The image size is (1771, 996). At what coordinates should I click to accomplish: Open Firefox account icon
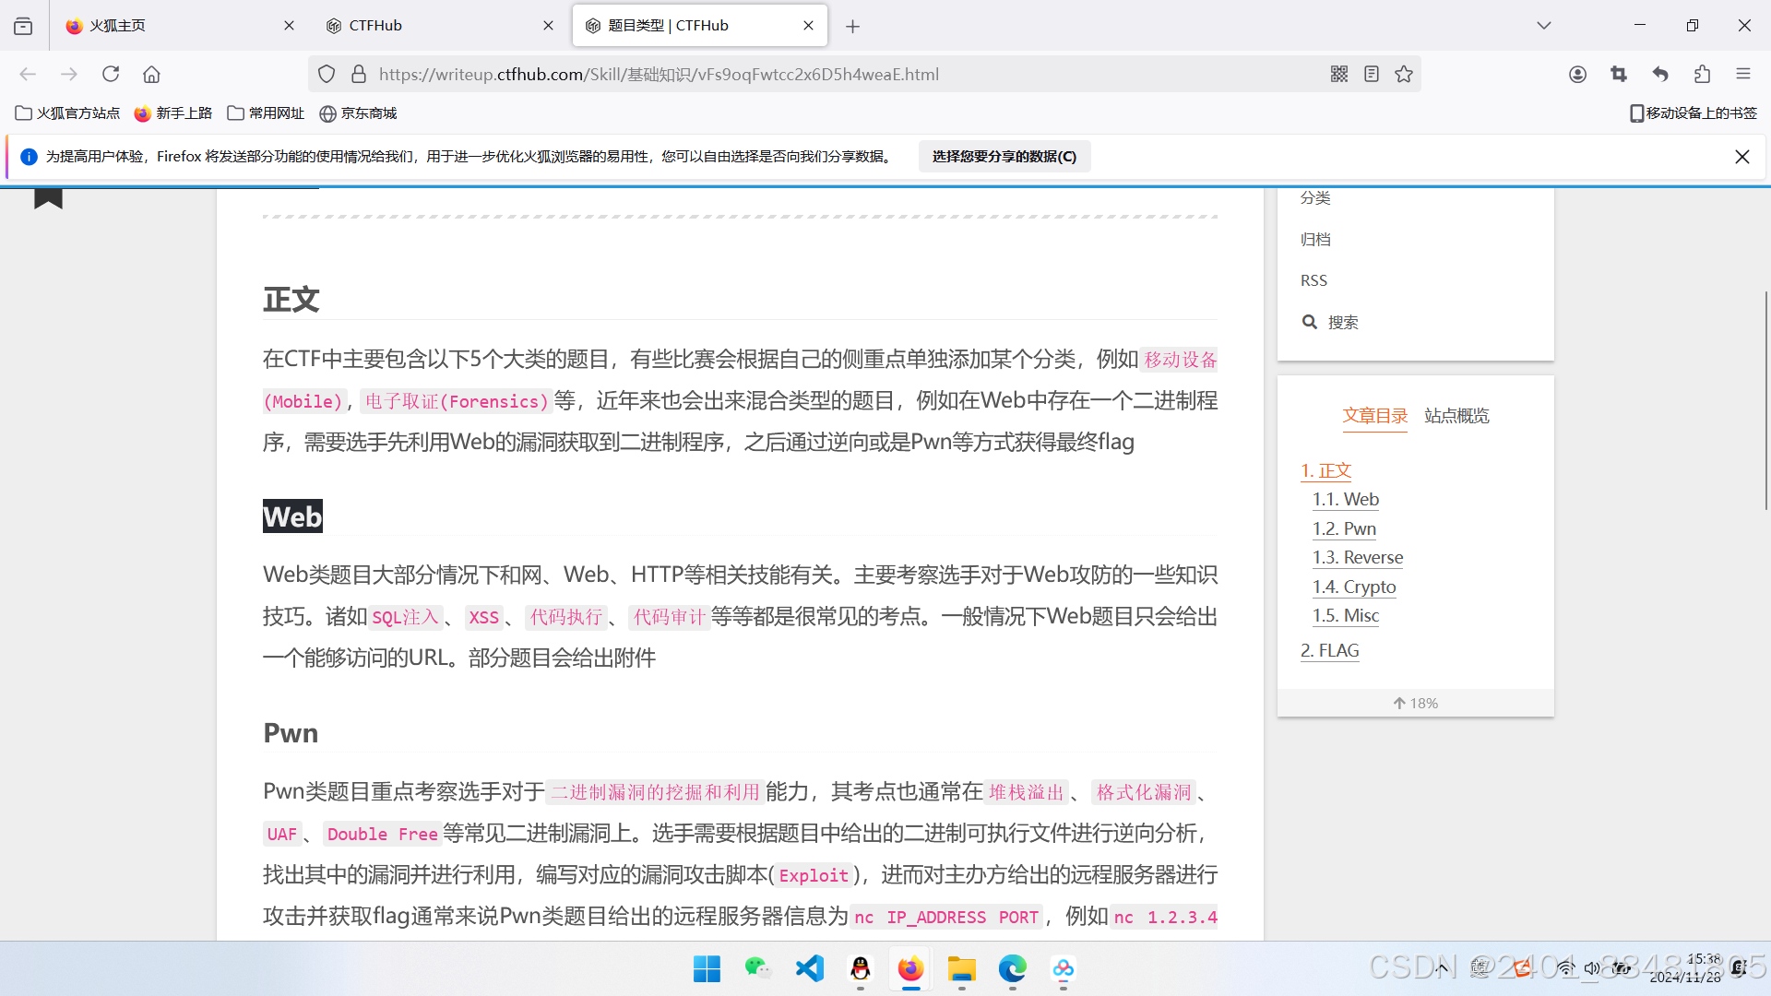tap(1577, 74)
